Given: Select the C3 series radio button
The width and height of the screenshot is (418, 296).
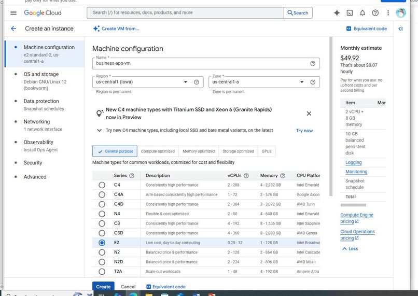Looking at the screenshot, I should [102, 223].
